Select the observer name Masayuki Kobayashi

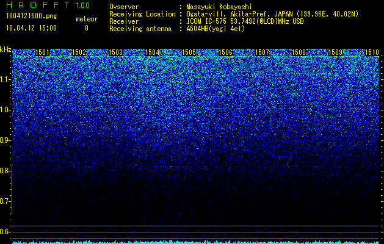click(x=219, y=7)
